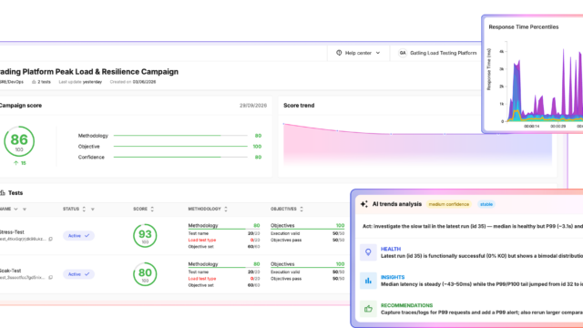Click the Objective score bar
The image size is (583, 328).
[x=180, y=147]
